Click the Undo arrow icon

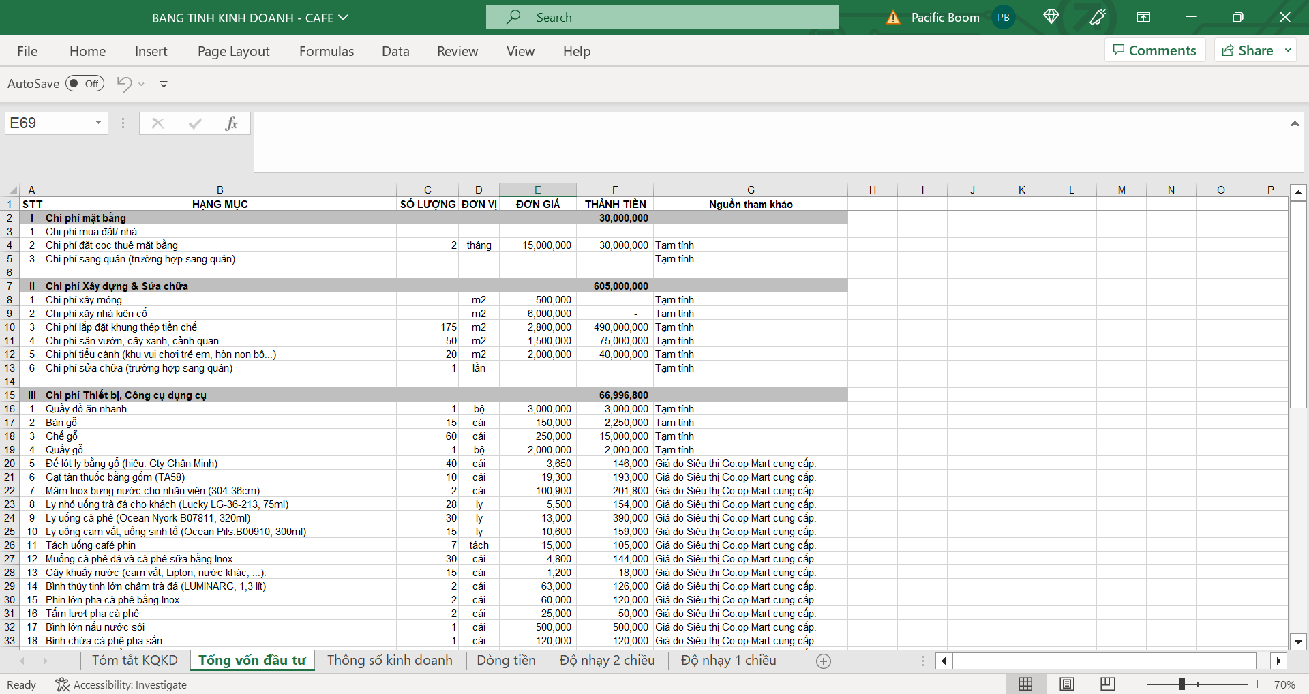point(124,84)
